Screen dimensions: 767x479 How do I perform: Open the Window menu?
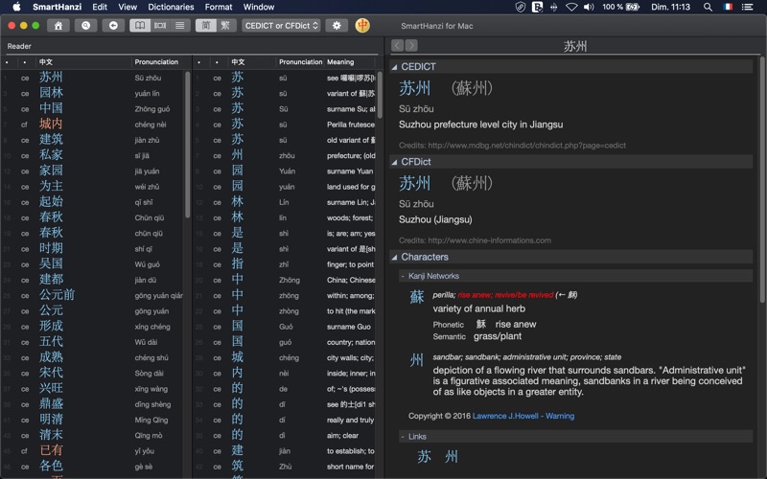click(259, 7)
